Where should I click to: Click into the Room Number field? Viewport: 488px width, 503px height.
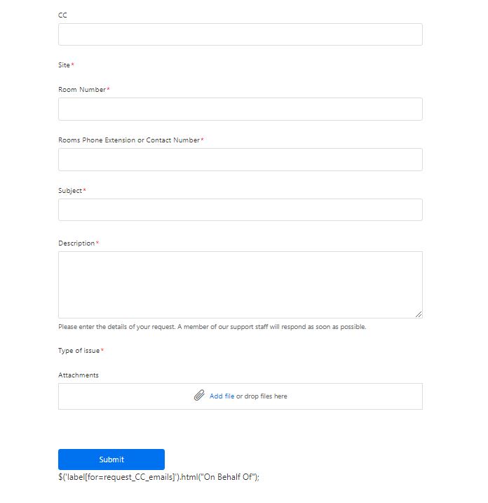[240, 109]
